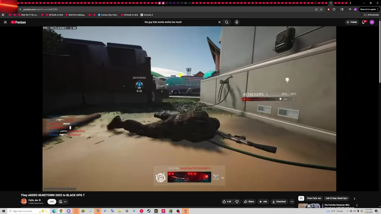Open more actions ellipsis menu

pyautogui.click(x=292, y=202)
